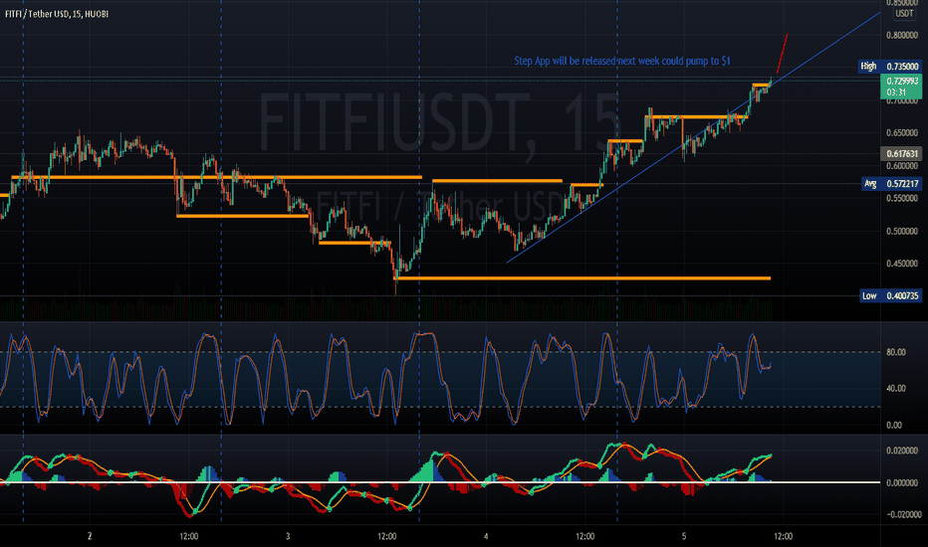Click date label 2 on time axis
This screenshot has width=928, height=547.
pos(90,536)
